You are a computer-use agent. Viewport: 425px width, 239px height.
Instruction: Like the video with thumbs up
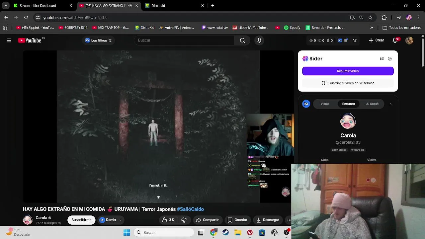[168, 220]
